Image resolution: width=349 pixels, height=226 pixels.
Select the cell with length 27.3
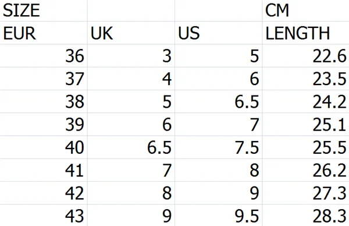305,193
